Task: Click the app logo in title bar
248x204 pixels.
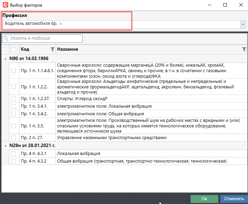Action: coord(5,5)
